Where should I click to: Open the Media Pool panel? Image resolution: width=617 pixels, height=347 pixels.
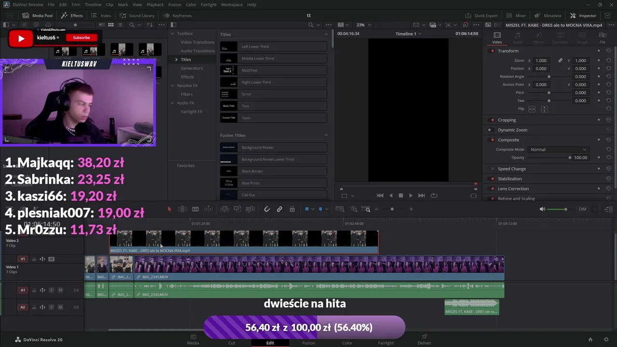pos(37,15)
